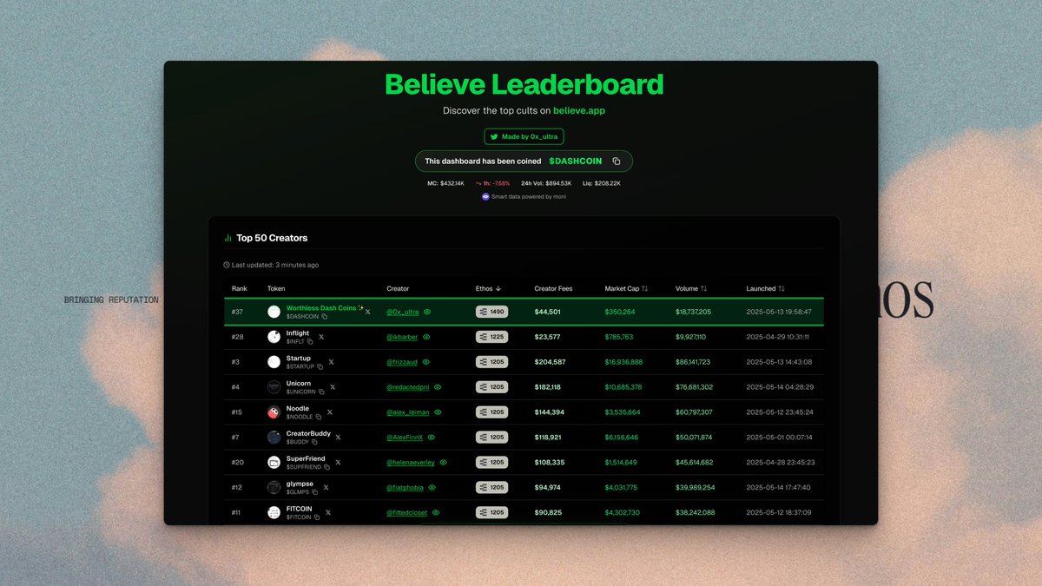The image size is (1042, 586).
Task: Open the X icon beside Unicorn
Action: pos(333,387)
